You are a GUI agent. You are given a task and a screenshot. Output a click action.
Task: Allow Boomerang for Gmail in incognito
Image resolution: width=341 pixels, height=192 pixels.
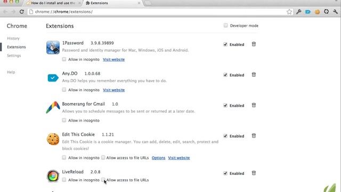click(x=64, y=120)
